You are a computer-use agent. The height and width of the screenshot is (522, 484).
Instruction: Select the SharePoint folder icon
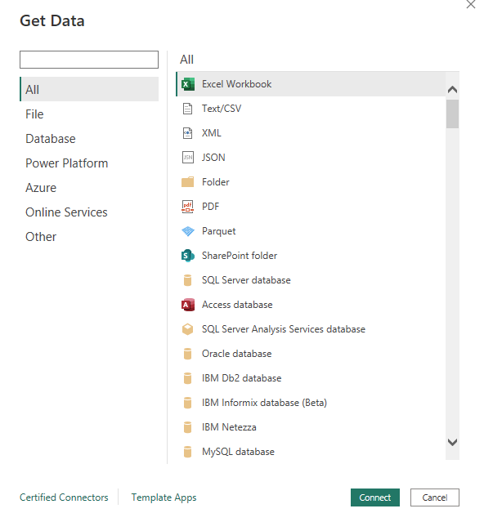coord(187,256)
